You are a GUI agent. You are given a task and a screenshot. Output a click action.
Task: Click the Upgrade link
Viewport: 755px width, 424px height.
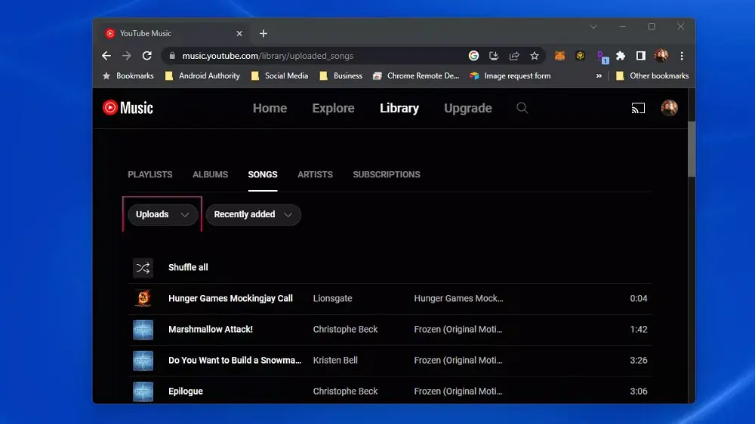467,108
